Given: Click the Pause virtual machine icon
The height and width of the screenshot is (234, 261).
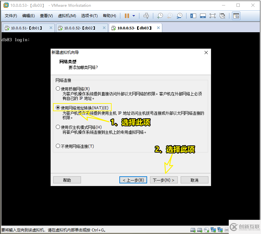Looking at the screenshot, I should point(127,16).
